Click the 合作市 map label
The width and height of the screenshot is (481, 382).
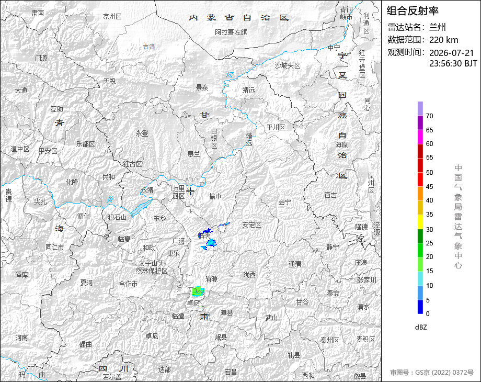pos(128,284)
